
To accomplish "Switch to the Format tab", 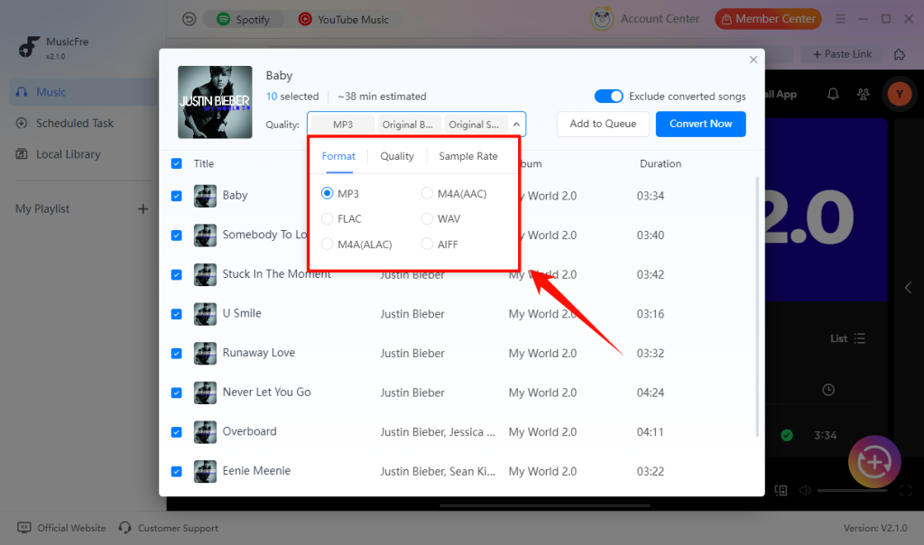I will tap(338, 156).
